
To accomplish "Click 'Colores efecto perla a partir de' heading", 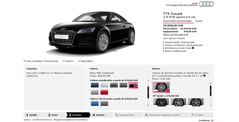I will pyautogui.click(x=114, y=99).
